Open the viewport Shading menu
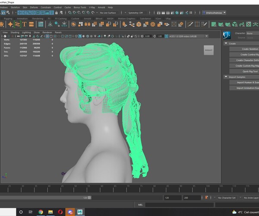Screen dimensions: 259x216 coord(15,32)
